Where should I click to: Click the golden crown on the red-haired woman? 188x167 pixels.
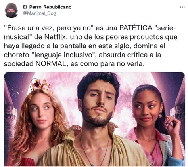[40, 84]
